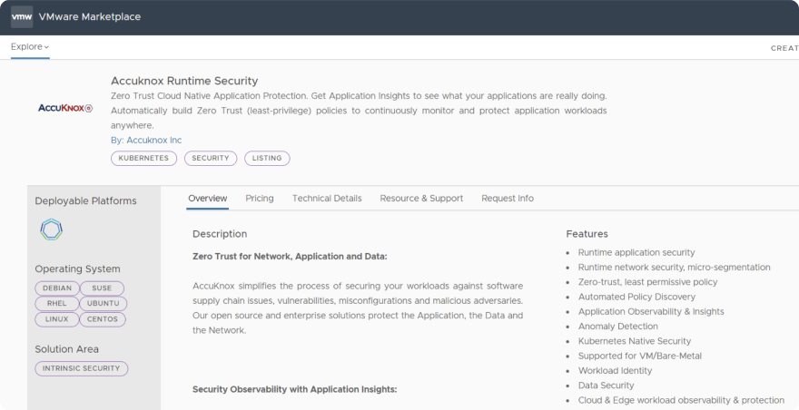Click the Solution Area heading
The height and width of the screenshot is (410, 799).
coord(67,349)
